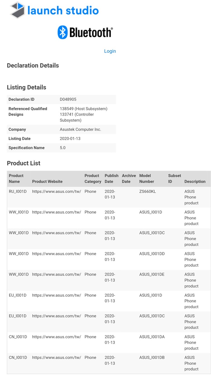Image resolution: width=211 pixels, height=376 pixels.
Task: Select the ZS660KL model number cell
Action: tap(148, 191)
